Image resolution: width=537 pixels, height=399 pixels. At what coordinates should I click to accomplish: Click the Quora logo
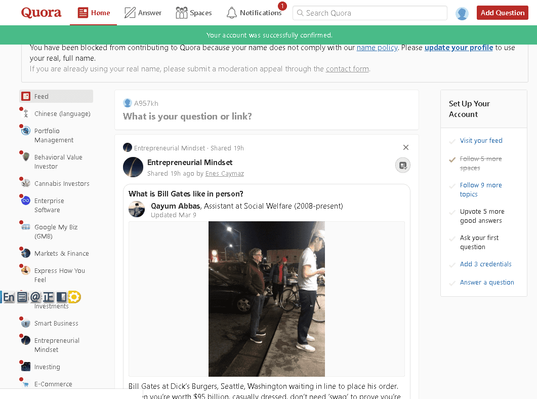point(41,13)
